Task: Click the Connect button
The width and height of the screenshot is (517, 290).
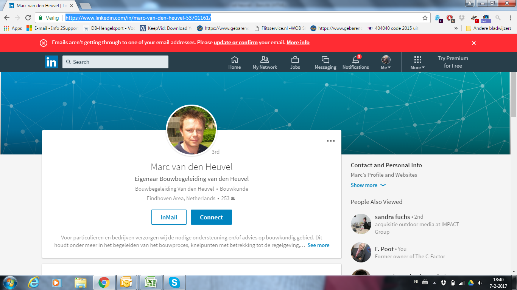Action: click(211, 217)
